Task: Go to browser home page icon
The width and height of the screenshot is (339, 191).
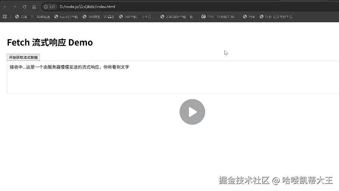Action: [34, 7]
